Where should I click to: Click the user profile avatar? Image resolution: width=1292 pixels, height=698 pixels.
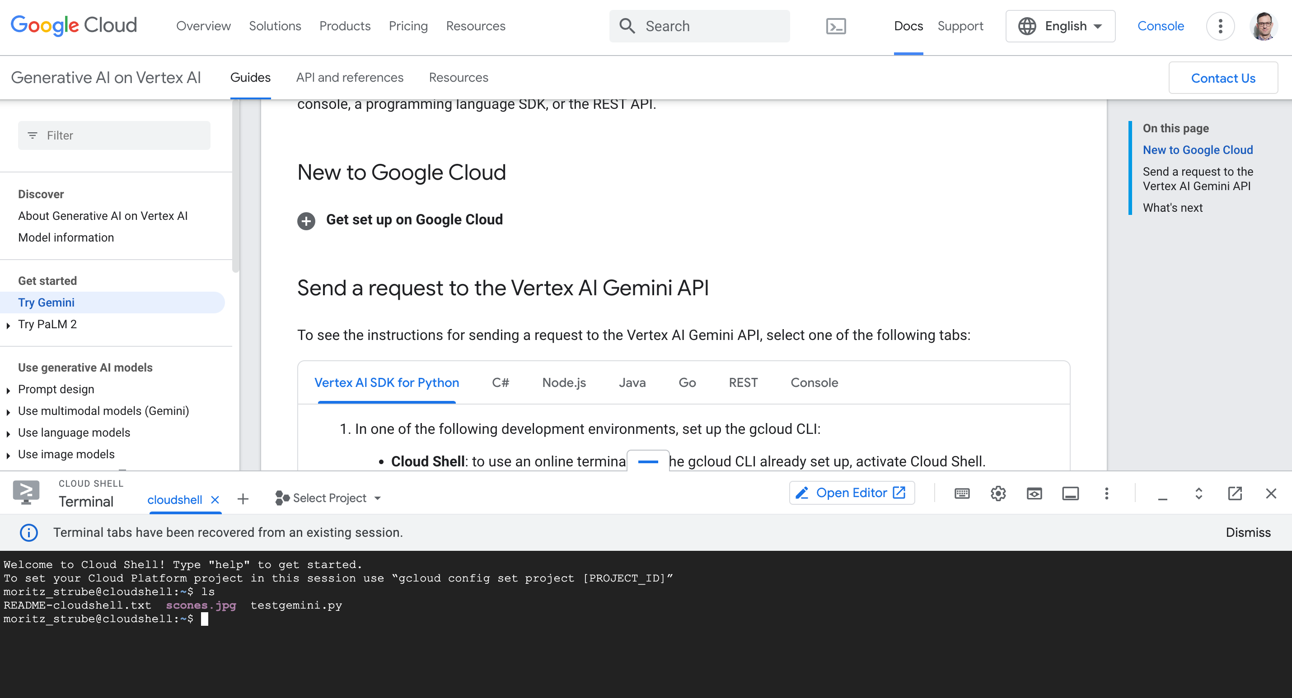(1263, 26)
